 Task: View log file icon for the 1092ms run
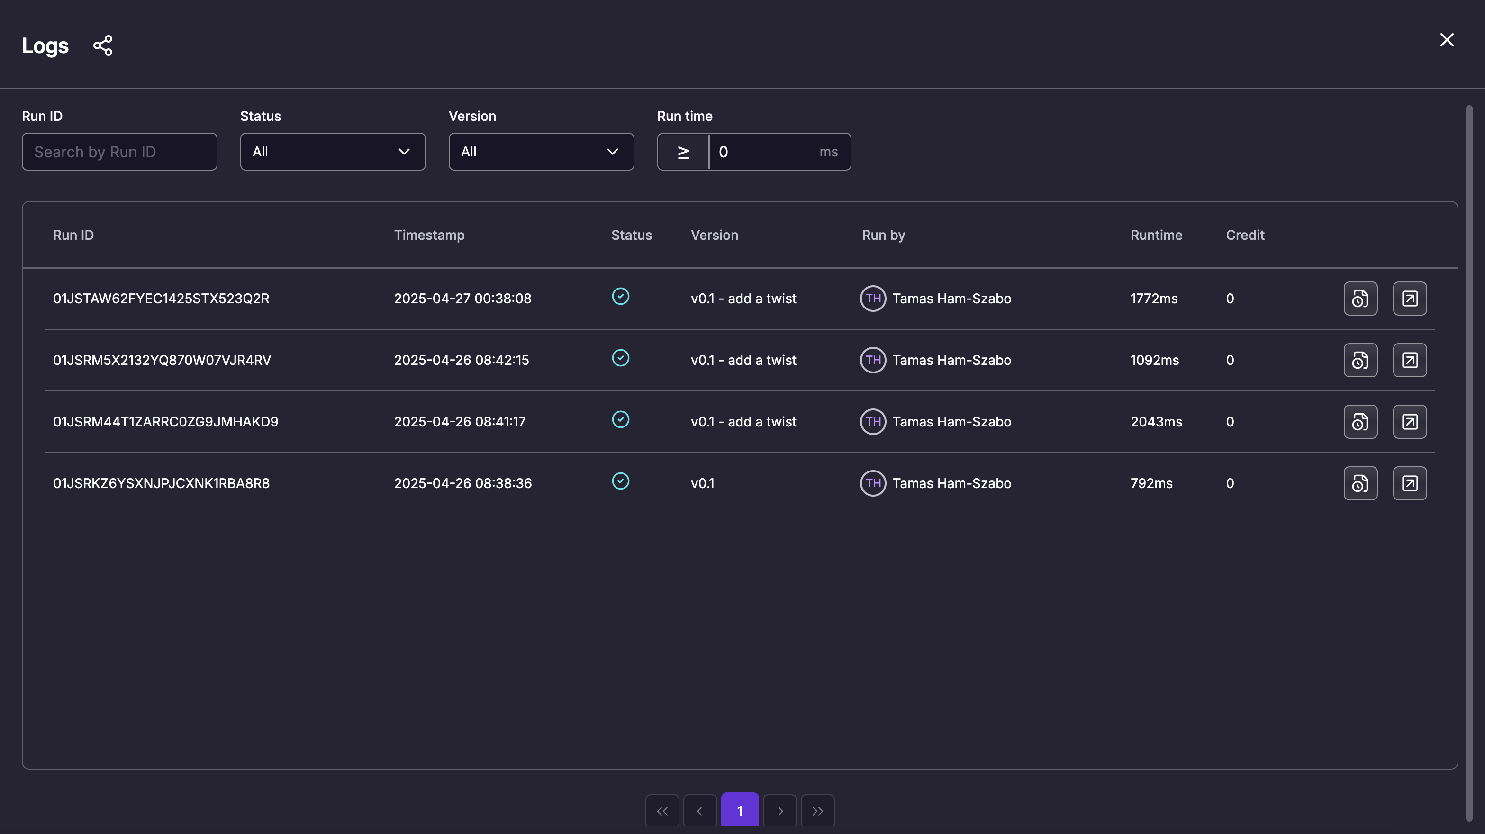(x=1360, y=360)
